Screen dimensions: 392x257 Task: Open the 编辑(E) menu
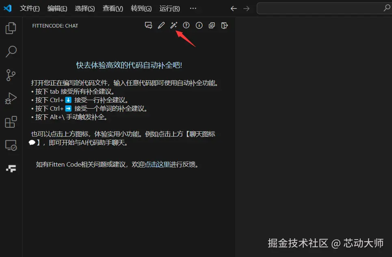tap(57, 9)
